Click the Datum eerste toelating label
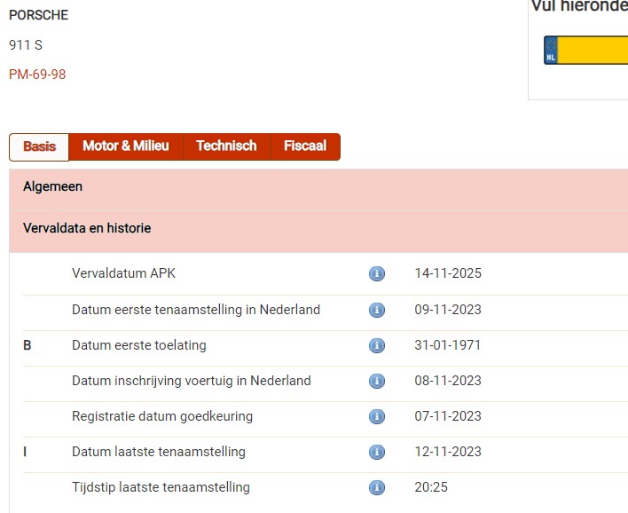The image size is (628, 513). pos(139,345)
